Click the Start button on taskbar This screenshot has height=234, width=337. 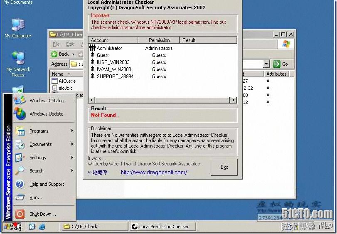(12, 227)
